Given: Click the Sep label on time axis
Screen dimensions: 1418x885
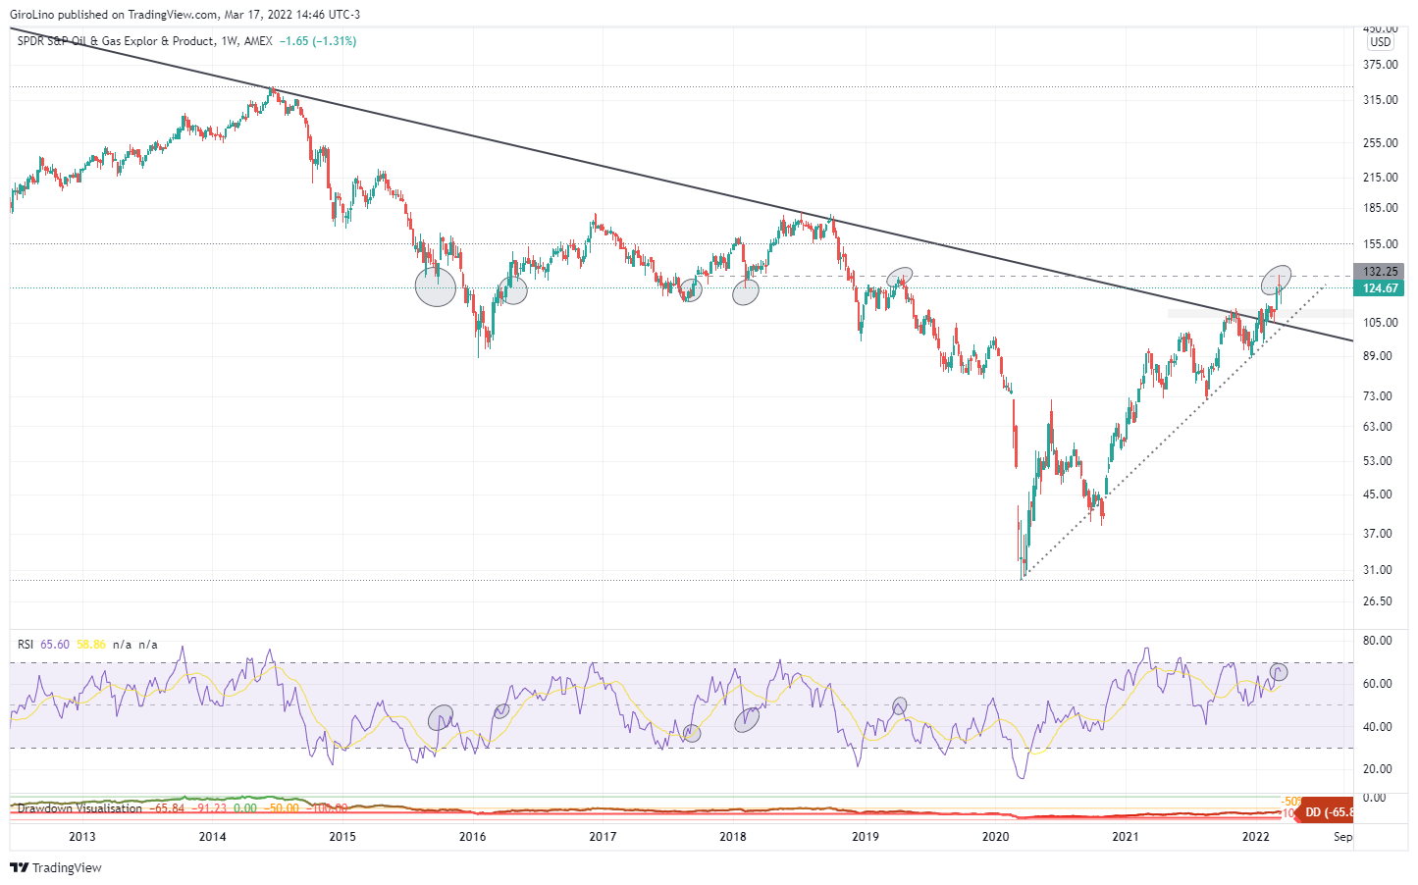Looking at the screenshot, I should click(1343, 837).
